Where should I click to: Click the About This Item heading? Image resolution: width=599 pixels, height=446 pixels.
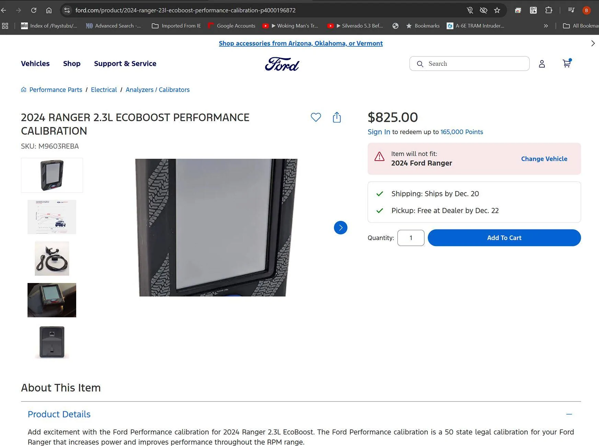click(x=61, y=388)
